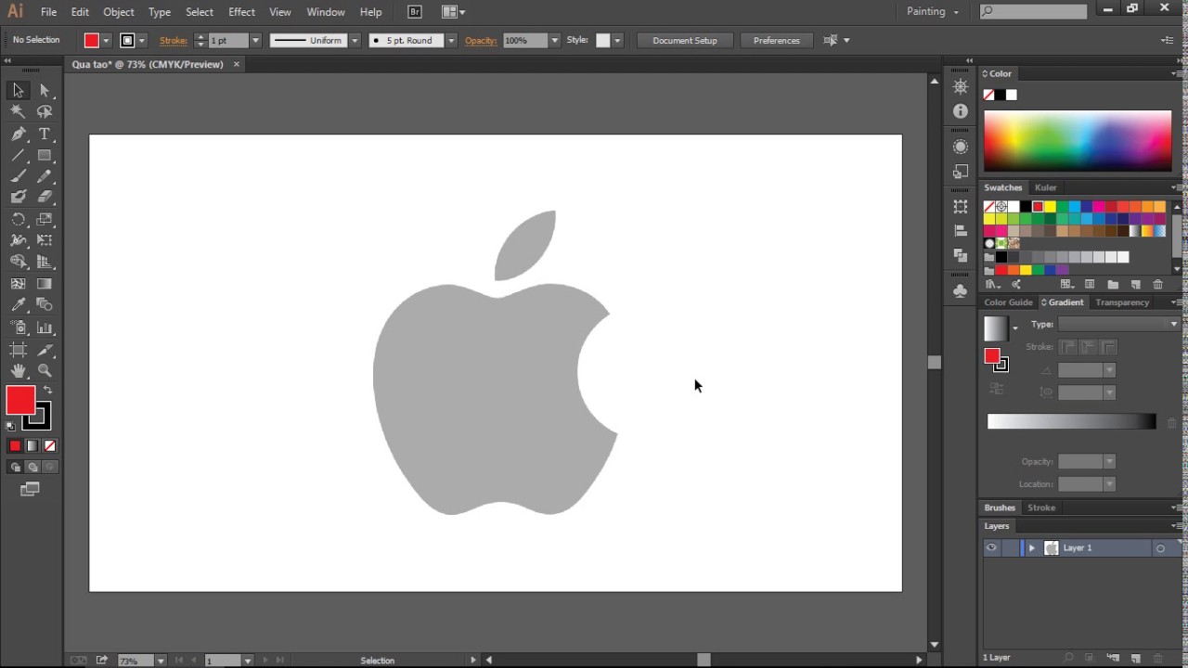Screen dimensions: 1188x668
Task: Open the Painting workspace dropdown
Action: pyautogui.click(x=933, y=12)
